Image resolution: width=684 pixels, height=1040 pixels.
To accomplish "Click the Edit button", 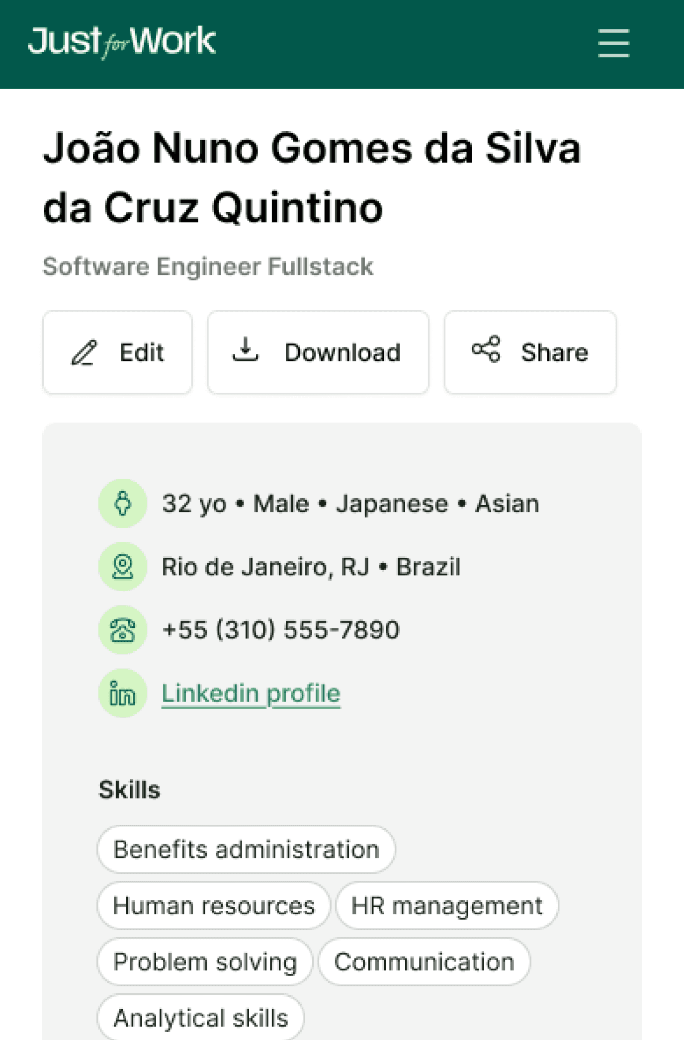I will click(x=117, y=352).
